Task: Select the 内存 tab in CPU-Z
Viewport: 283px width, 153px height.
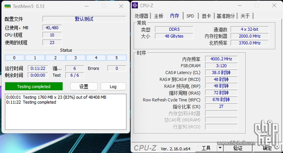Action: [174, 16]
